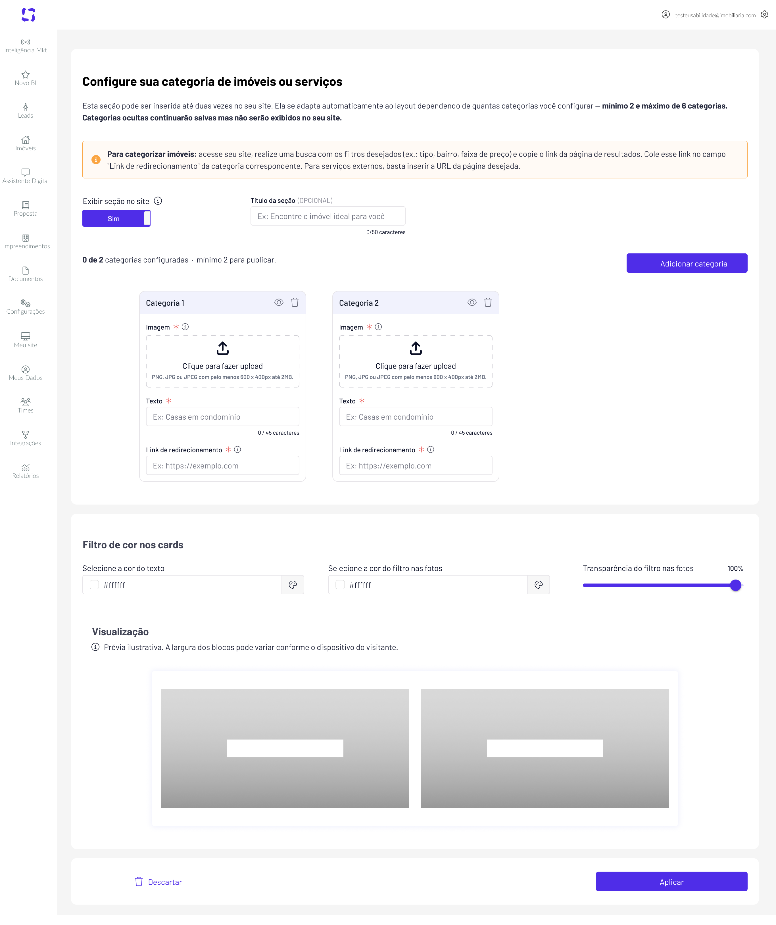776x925 pixels.
Task: Click the Aplicar button
Action: point(671,882)
